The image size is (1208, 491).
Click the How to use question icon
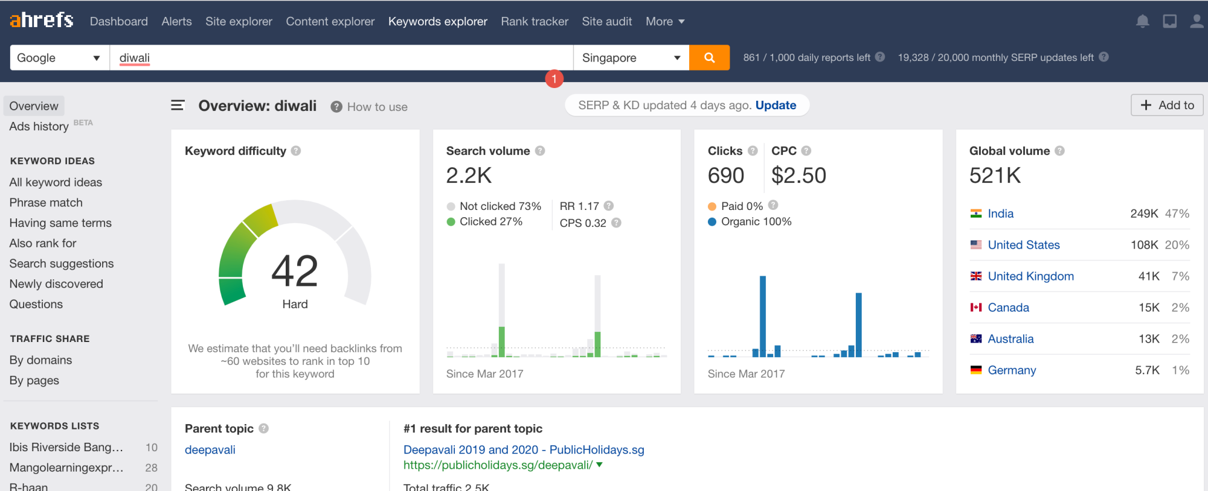pyautogui.click(x=336, y=107)
